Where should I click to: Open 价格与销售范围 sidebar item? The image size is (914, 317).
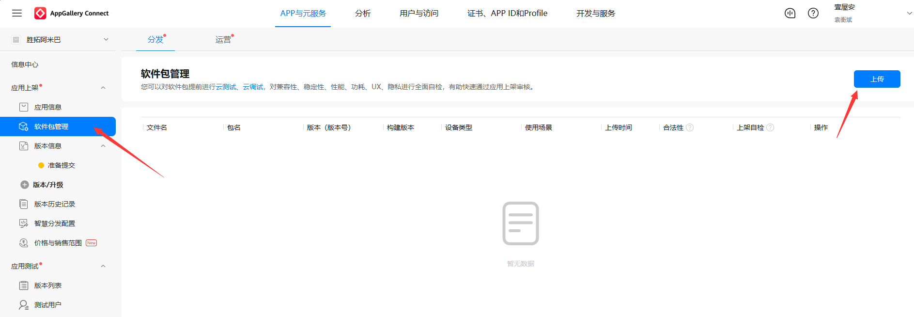coord(58,243)
